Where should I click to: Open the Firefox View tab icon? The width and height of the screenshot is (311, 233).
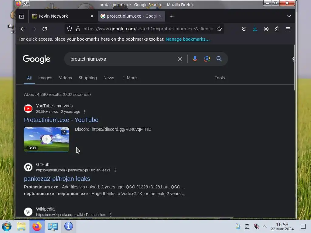point(22,16)
